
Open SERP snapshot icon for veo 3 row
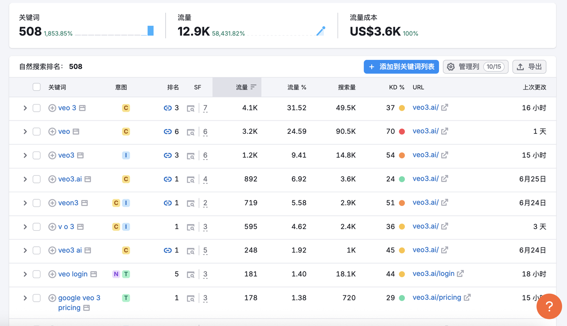click(x=190, y=108)
